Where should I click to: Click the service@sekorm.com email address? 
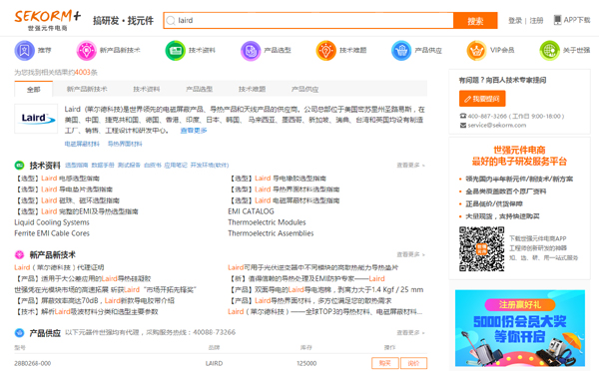[x=496, y=126]
